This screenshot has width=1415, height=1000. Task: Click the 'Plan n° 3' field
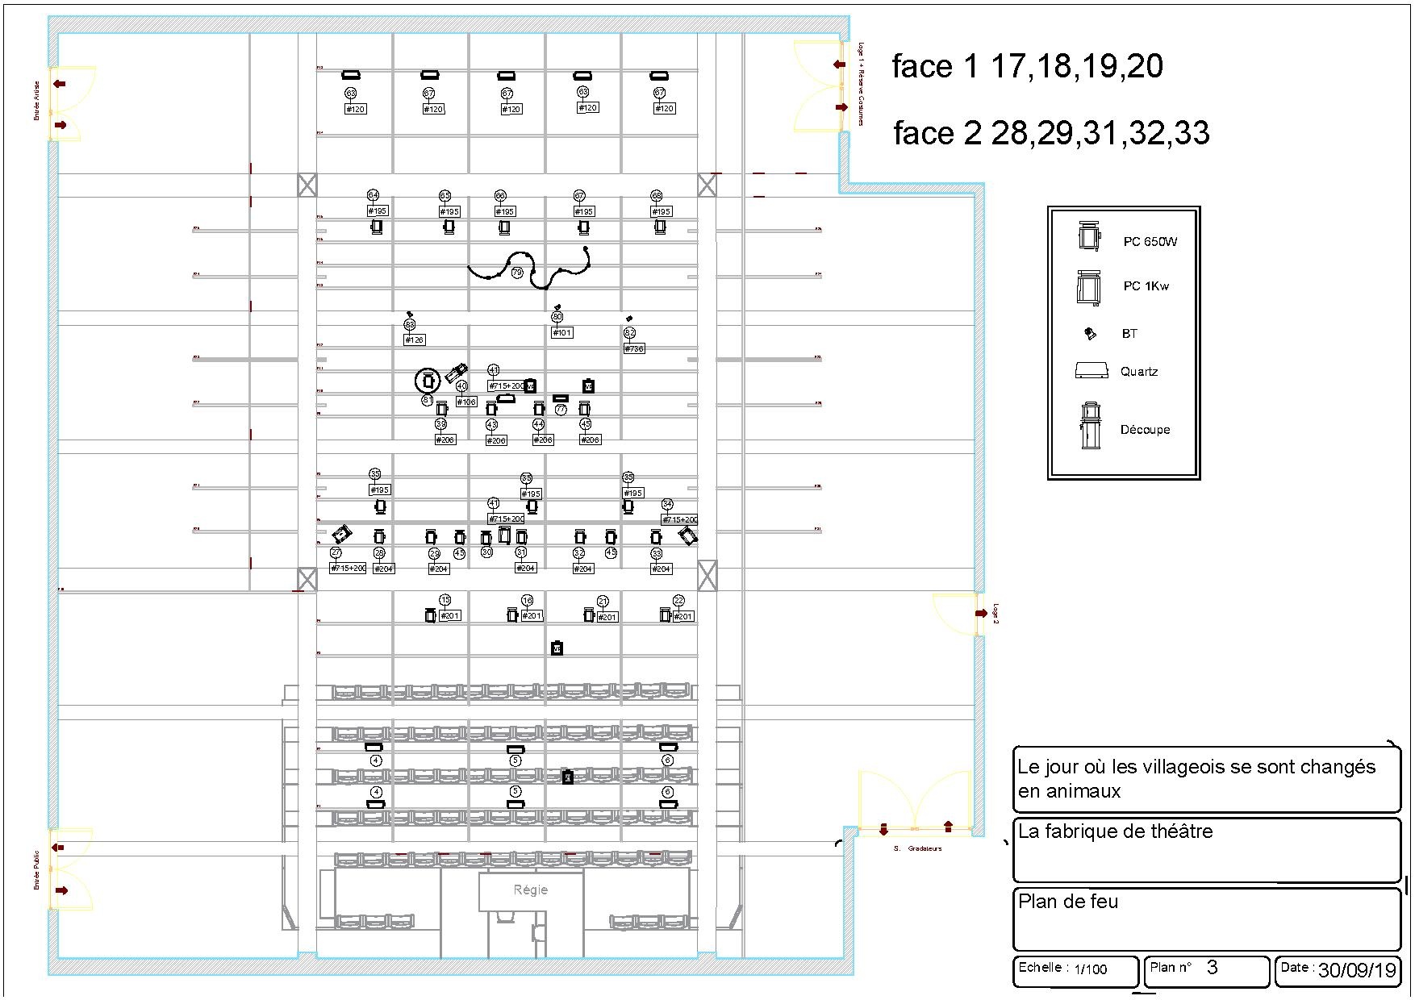1207,971
